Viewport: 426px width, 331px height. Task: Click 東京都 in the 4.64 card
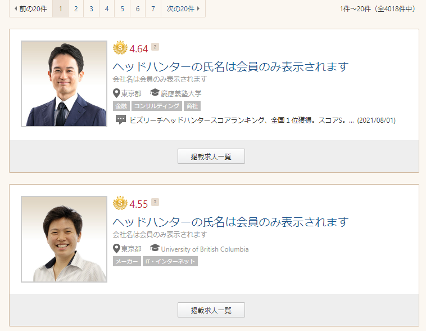click(131, 93)
